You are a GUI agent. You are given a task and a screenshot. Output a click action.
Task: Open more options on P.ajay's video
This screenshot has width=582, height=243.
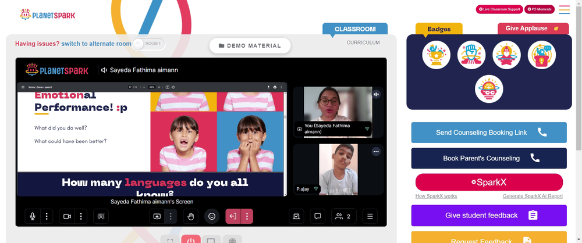[x=376, y=151]
